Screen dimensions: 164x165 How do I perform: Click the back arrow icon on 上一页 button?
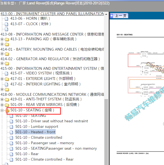(112, 16)
